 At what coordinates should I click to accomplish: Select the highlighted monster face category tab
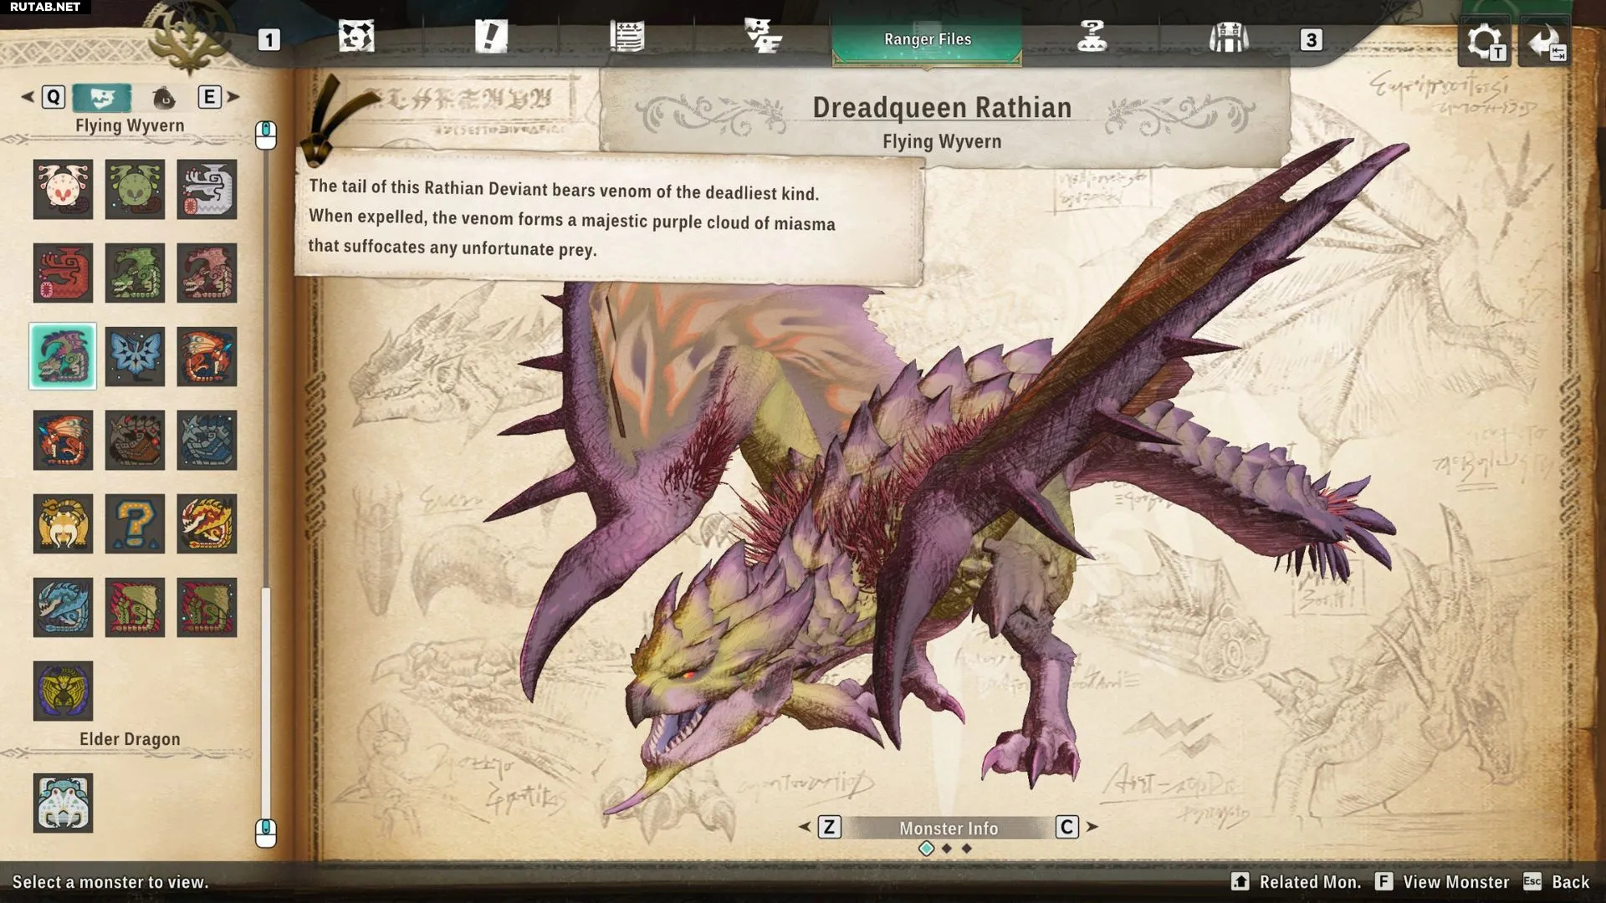102,98
